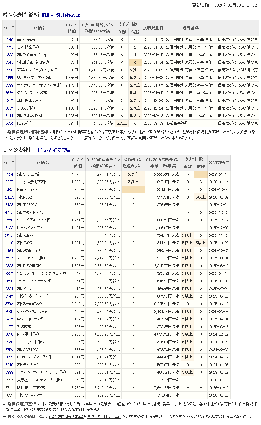Open stock code 3541 農業総合研究所
This screenshot has height=425, width=261.
click(9, 62)
